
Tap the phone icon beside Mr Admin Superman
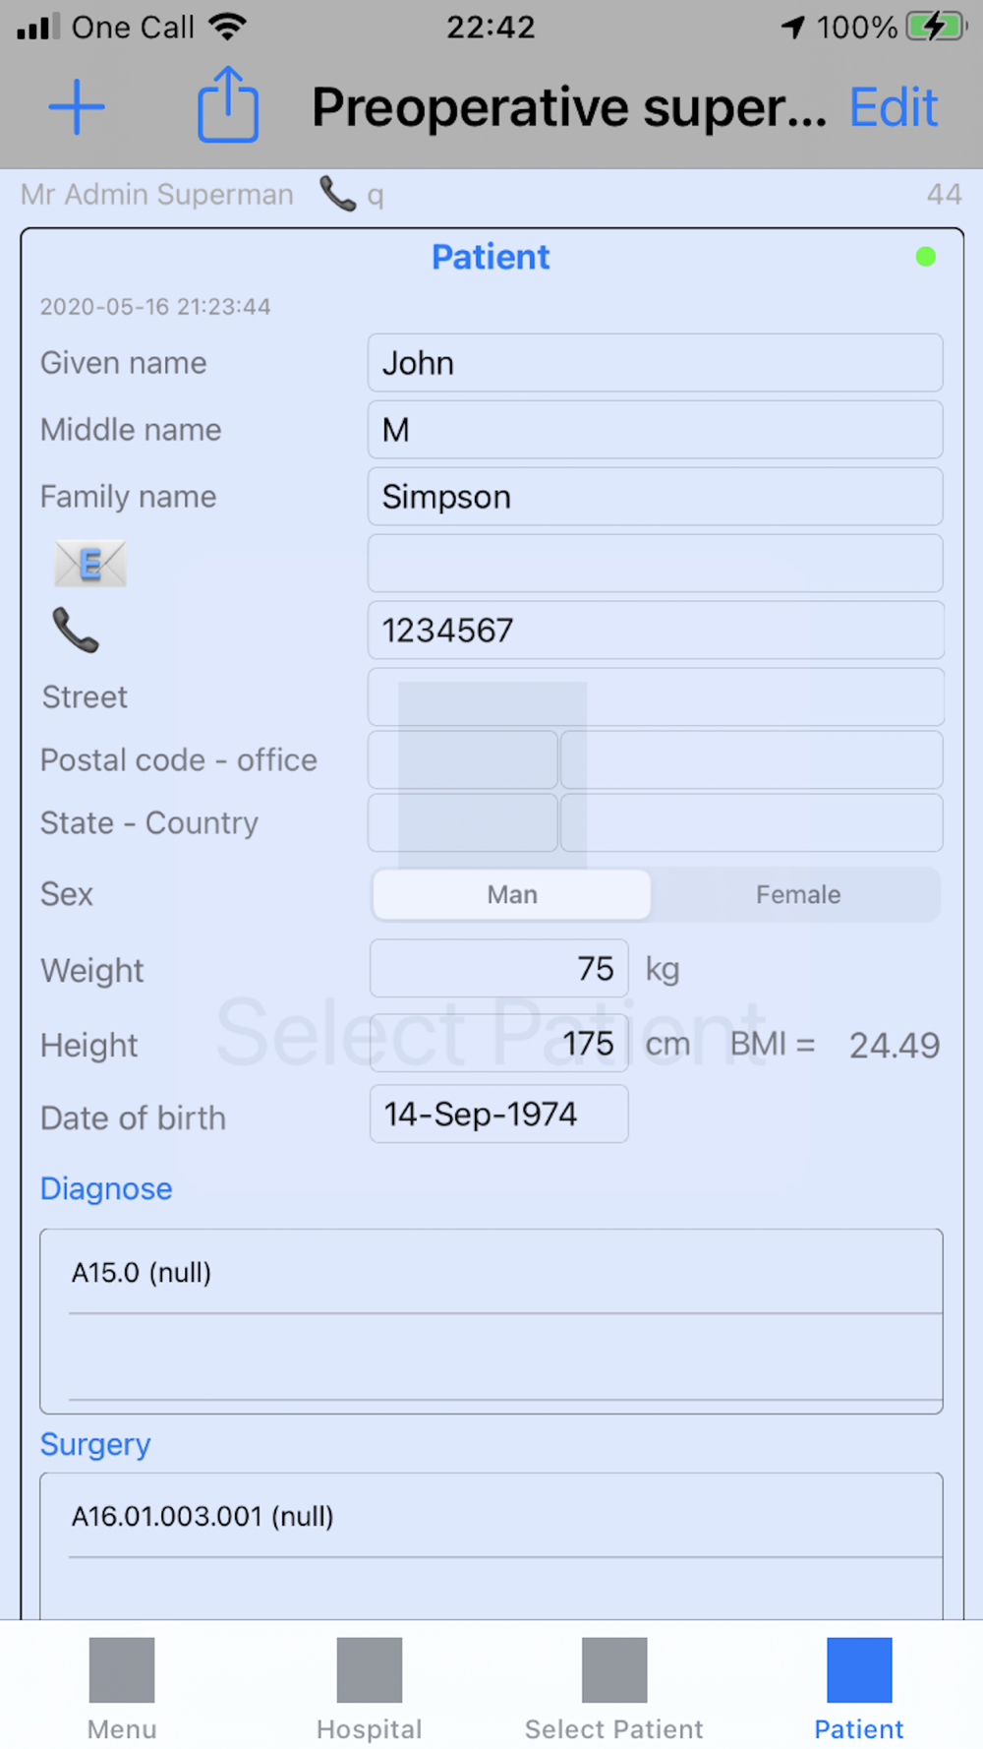coord(337,194)
